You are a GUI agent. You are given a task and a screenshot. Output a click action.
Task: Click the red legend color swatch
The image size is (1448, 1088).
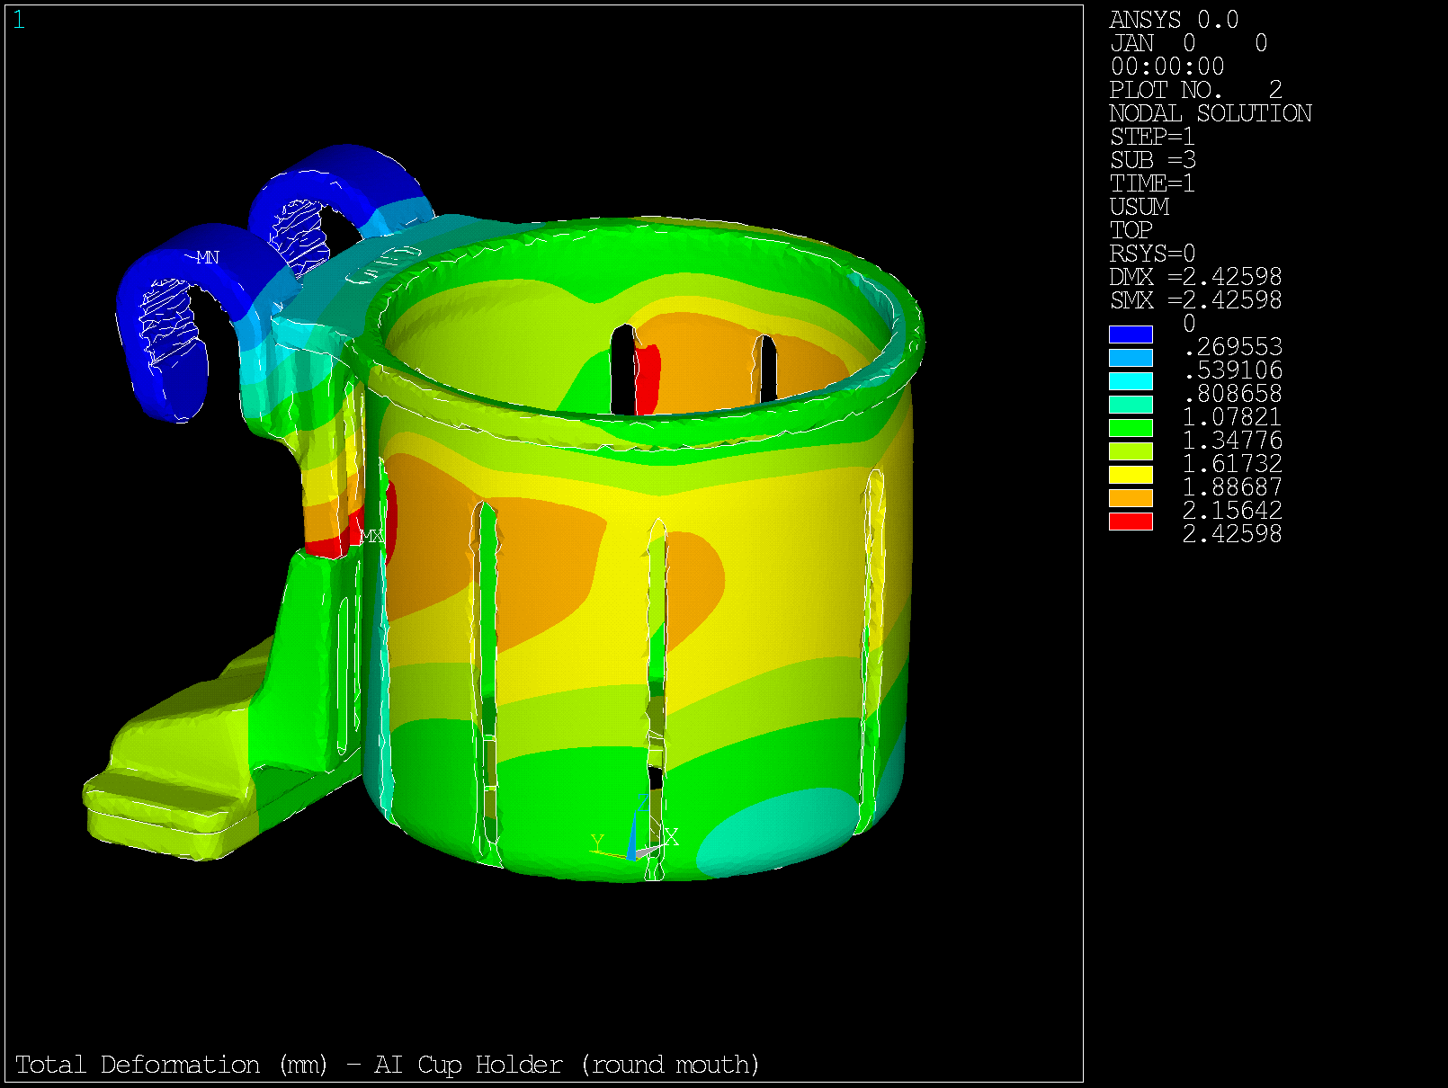coord(1131,522)
